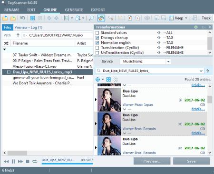Select the Japan Dua Lipa album cover thumbnail
This screenshot has height=174, width=214.
(109, 100)
